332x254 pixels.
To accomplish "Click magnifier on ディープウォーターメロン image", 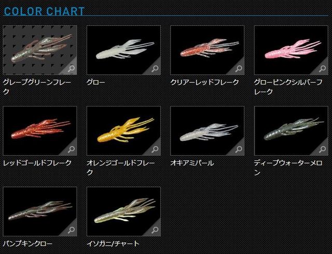I will [x=323, y=150].
